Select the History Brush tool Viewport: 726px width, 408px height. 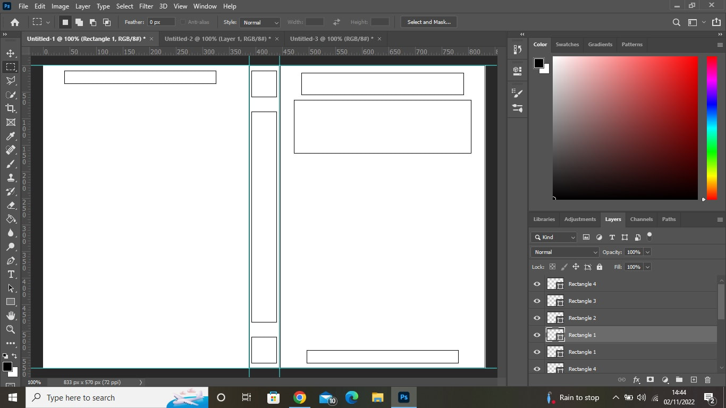(x=11, y=191)
